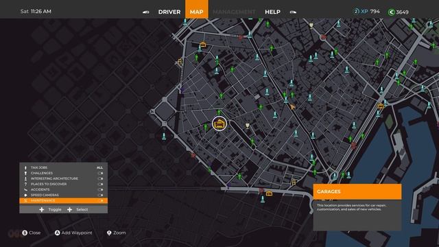Viewport: 439px width, 247px height.
Task: Click the euro money coin icon
Action: tap(391, 12)
